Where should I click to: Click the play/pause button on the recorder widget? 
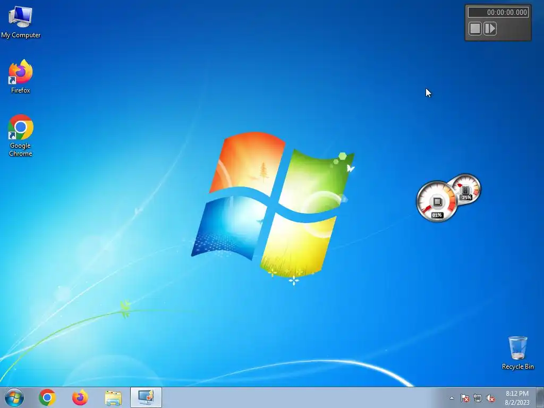[490, 29]
